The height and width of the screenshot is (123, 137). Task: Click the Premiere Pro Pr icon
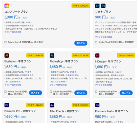tap(7, 105)
